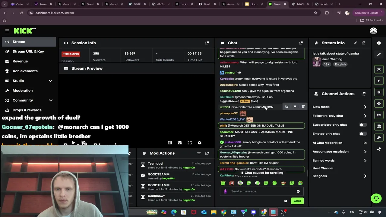Click the lightning bolt icon in right sidebar
Viewport: 386px width, 217px height.
click(x=379, y=81)
